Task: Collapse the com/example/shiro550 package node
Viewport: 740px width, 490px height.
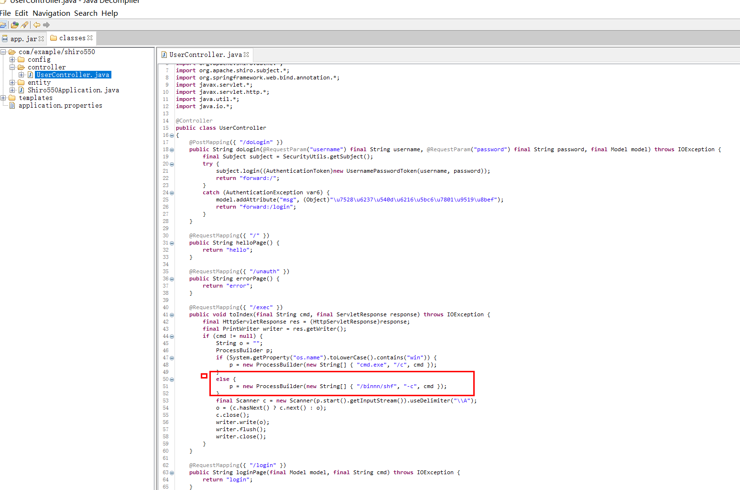Action: tap(3, 52)
